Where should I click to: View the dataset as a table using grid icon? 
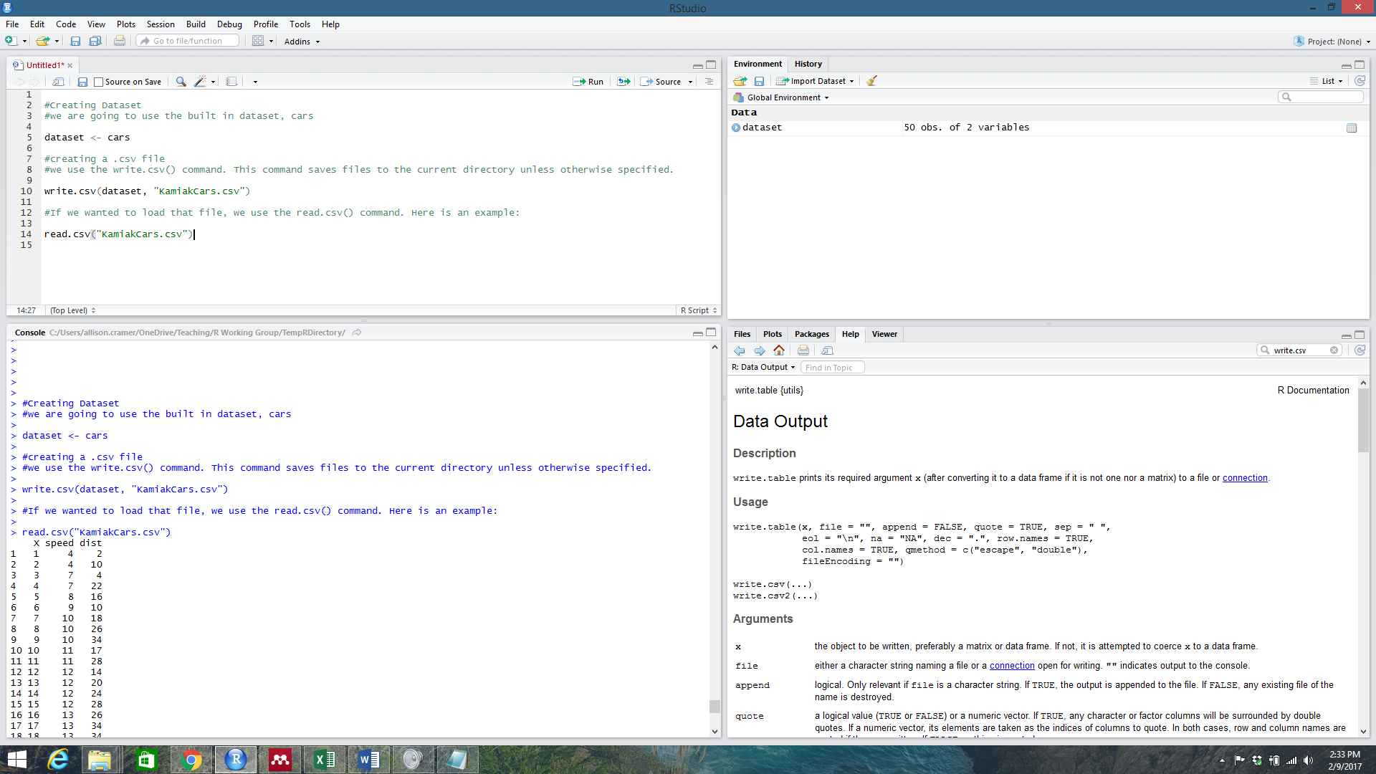[x=1352, y=128]
